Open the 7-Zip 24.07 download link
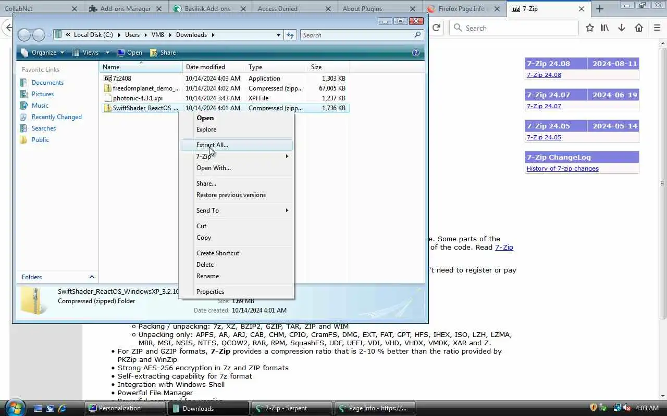667x416 pixels. coord(544,106)
